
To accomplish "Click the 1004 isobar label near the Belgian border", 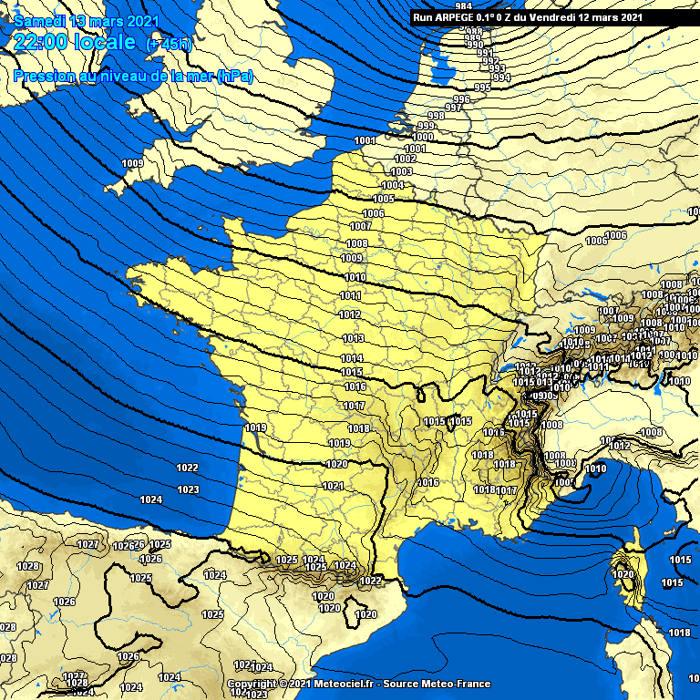I will [x=393, y=185].
